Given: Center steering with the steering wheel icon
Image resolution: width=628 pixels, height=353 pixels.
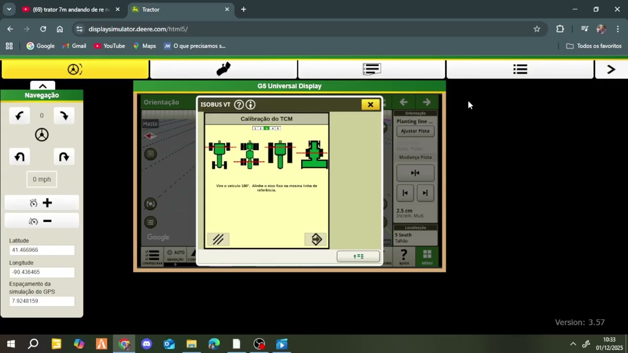Looking at the screenshot, I should (42, 135).
